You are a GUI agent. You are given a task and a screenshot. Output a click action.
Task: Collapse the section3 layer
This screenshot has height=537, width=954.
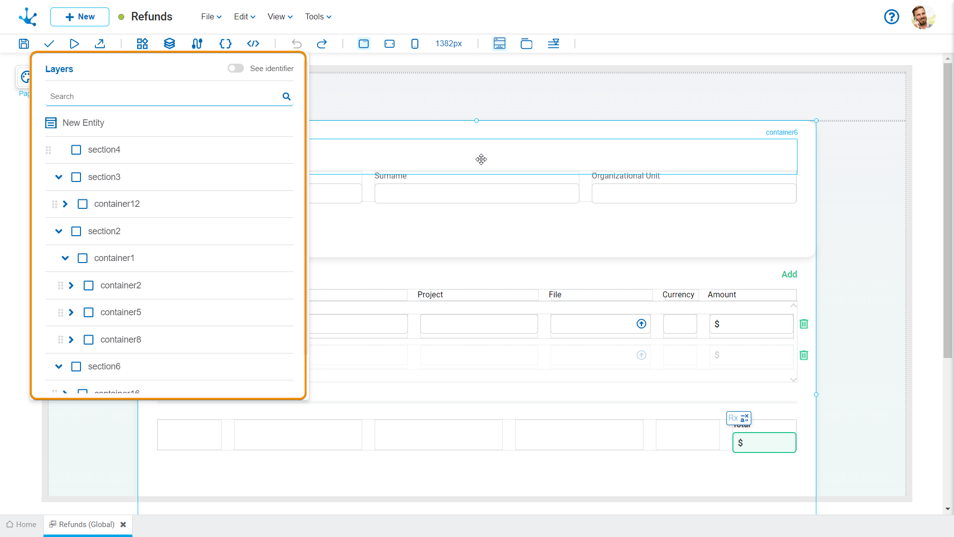(x=59, y=177)
